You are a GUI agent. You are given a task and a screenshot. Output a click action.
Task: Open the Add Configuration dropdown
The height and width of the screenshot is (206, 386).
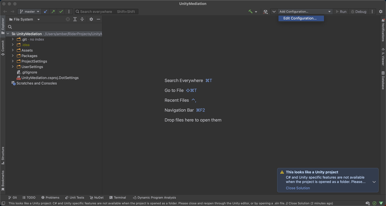(x=305, y=11)
